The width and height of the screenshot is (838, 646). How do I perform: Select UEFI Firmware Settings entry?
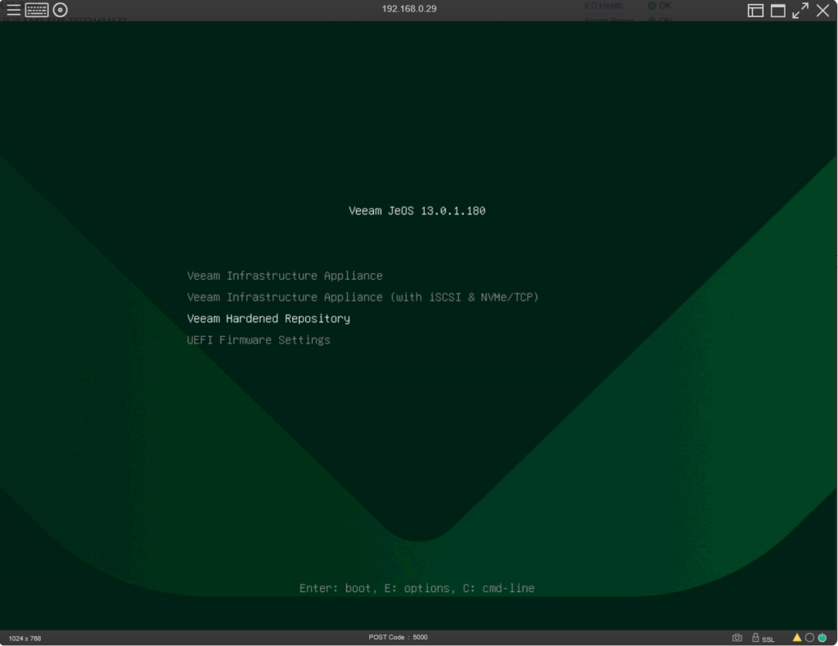(259, 339)
